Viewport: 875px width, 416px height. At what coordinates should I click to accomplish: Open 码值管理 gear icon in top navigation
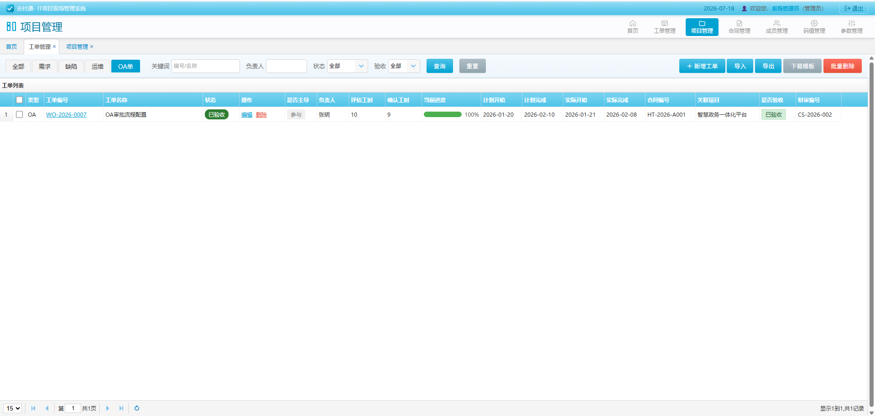pos(814,23)
